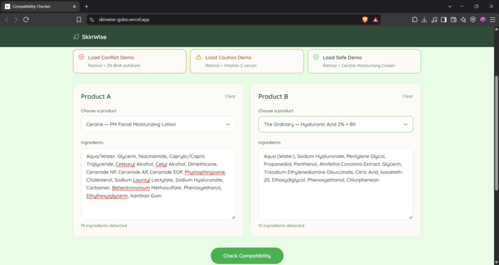Click 'Retinol + CeraVe Moisturising Cream' text
The height and width of the screenshot is (265, 499).
pyautogui.click(x=359, y=66)
